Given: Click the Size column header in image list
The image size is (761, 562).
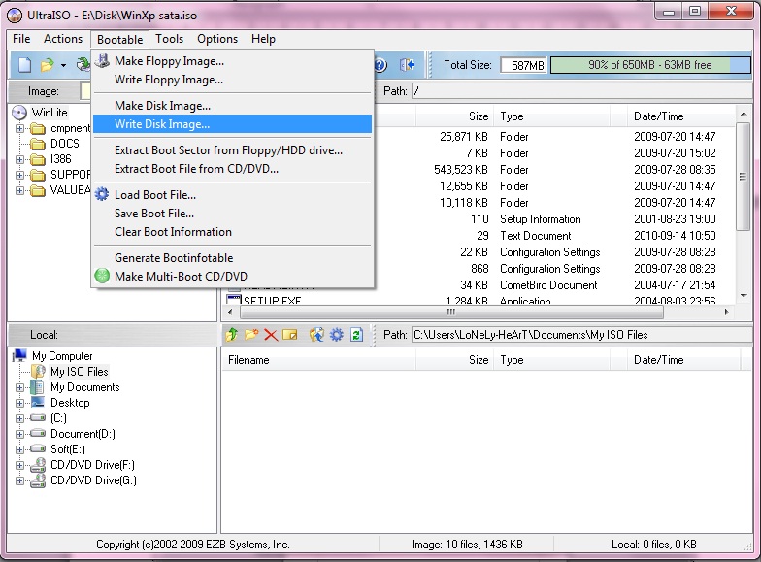Looking at the screenshot, I should tap(454, 116).
